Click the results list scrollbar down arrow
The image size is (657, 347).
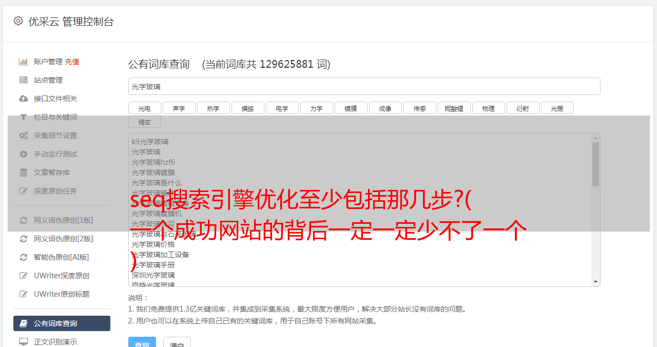coord(596,282)
